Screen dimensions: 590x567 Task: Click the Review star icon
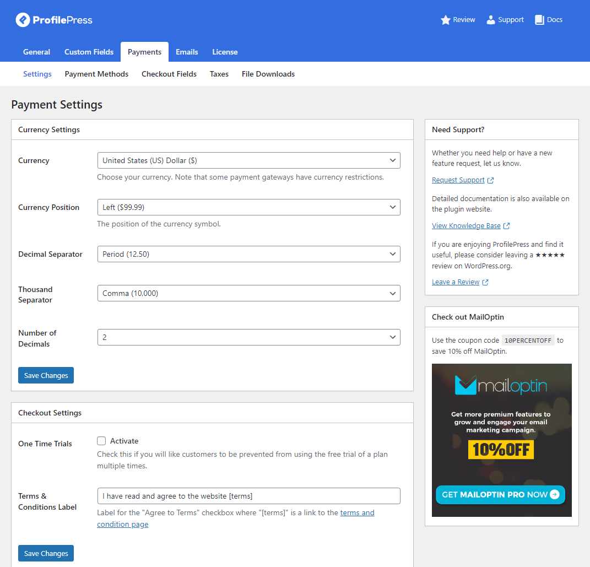tap(446, 20)
